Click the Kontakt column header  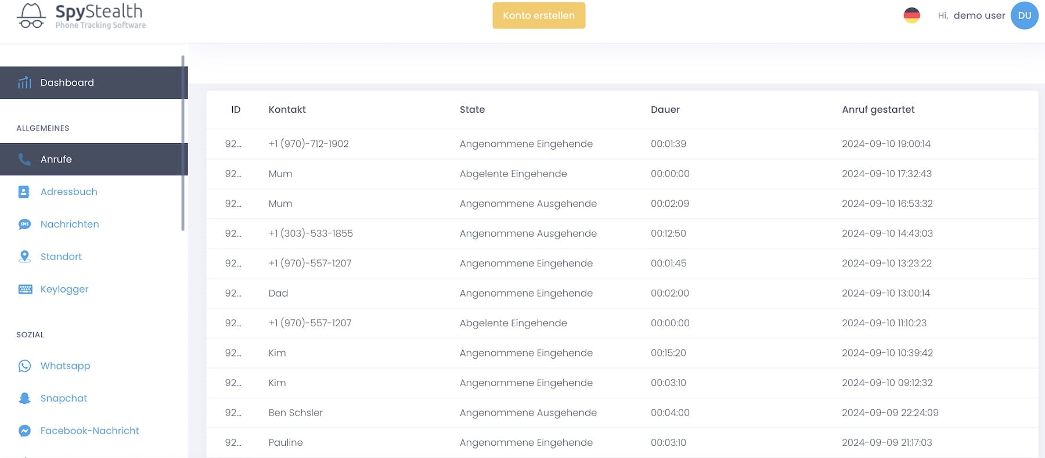(287, 110)
